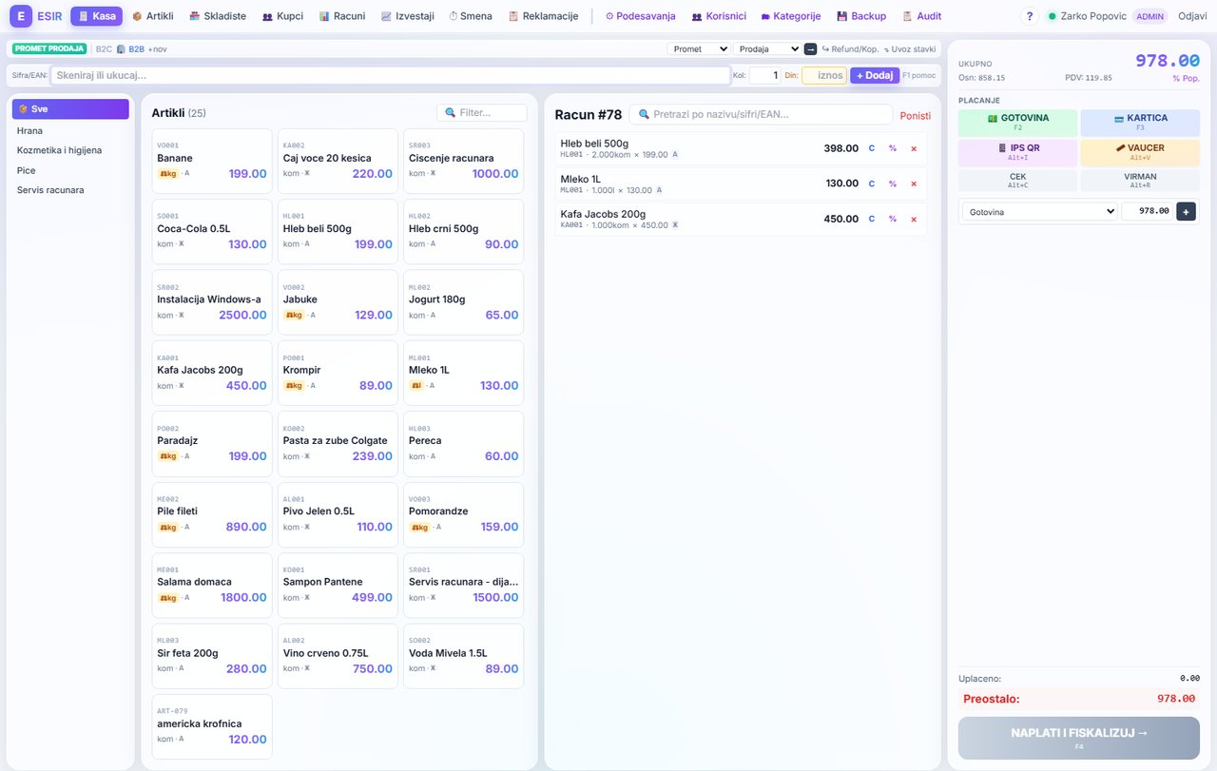Choose VAUCER payment method

[1140, 152]
